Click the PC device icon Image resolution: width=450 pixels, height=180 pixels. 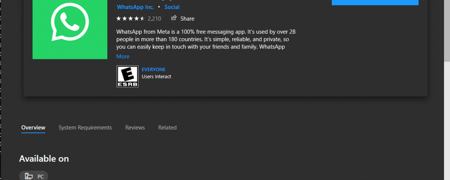(x=28, y=176)
